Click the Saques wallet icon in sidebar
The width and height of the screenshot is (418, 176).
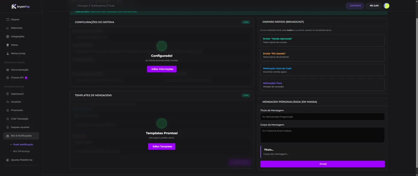(8, 19)
